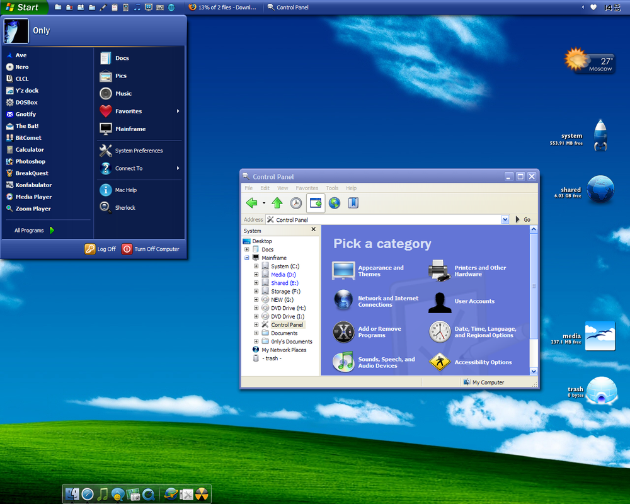This screenshot has height=504, width=630.
Task: Click the system rocket drive icon on desktop
Action: click(600, 135)
